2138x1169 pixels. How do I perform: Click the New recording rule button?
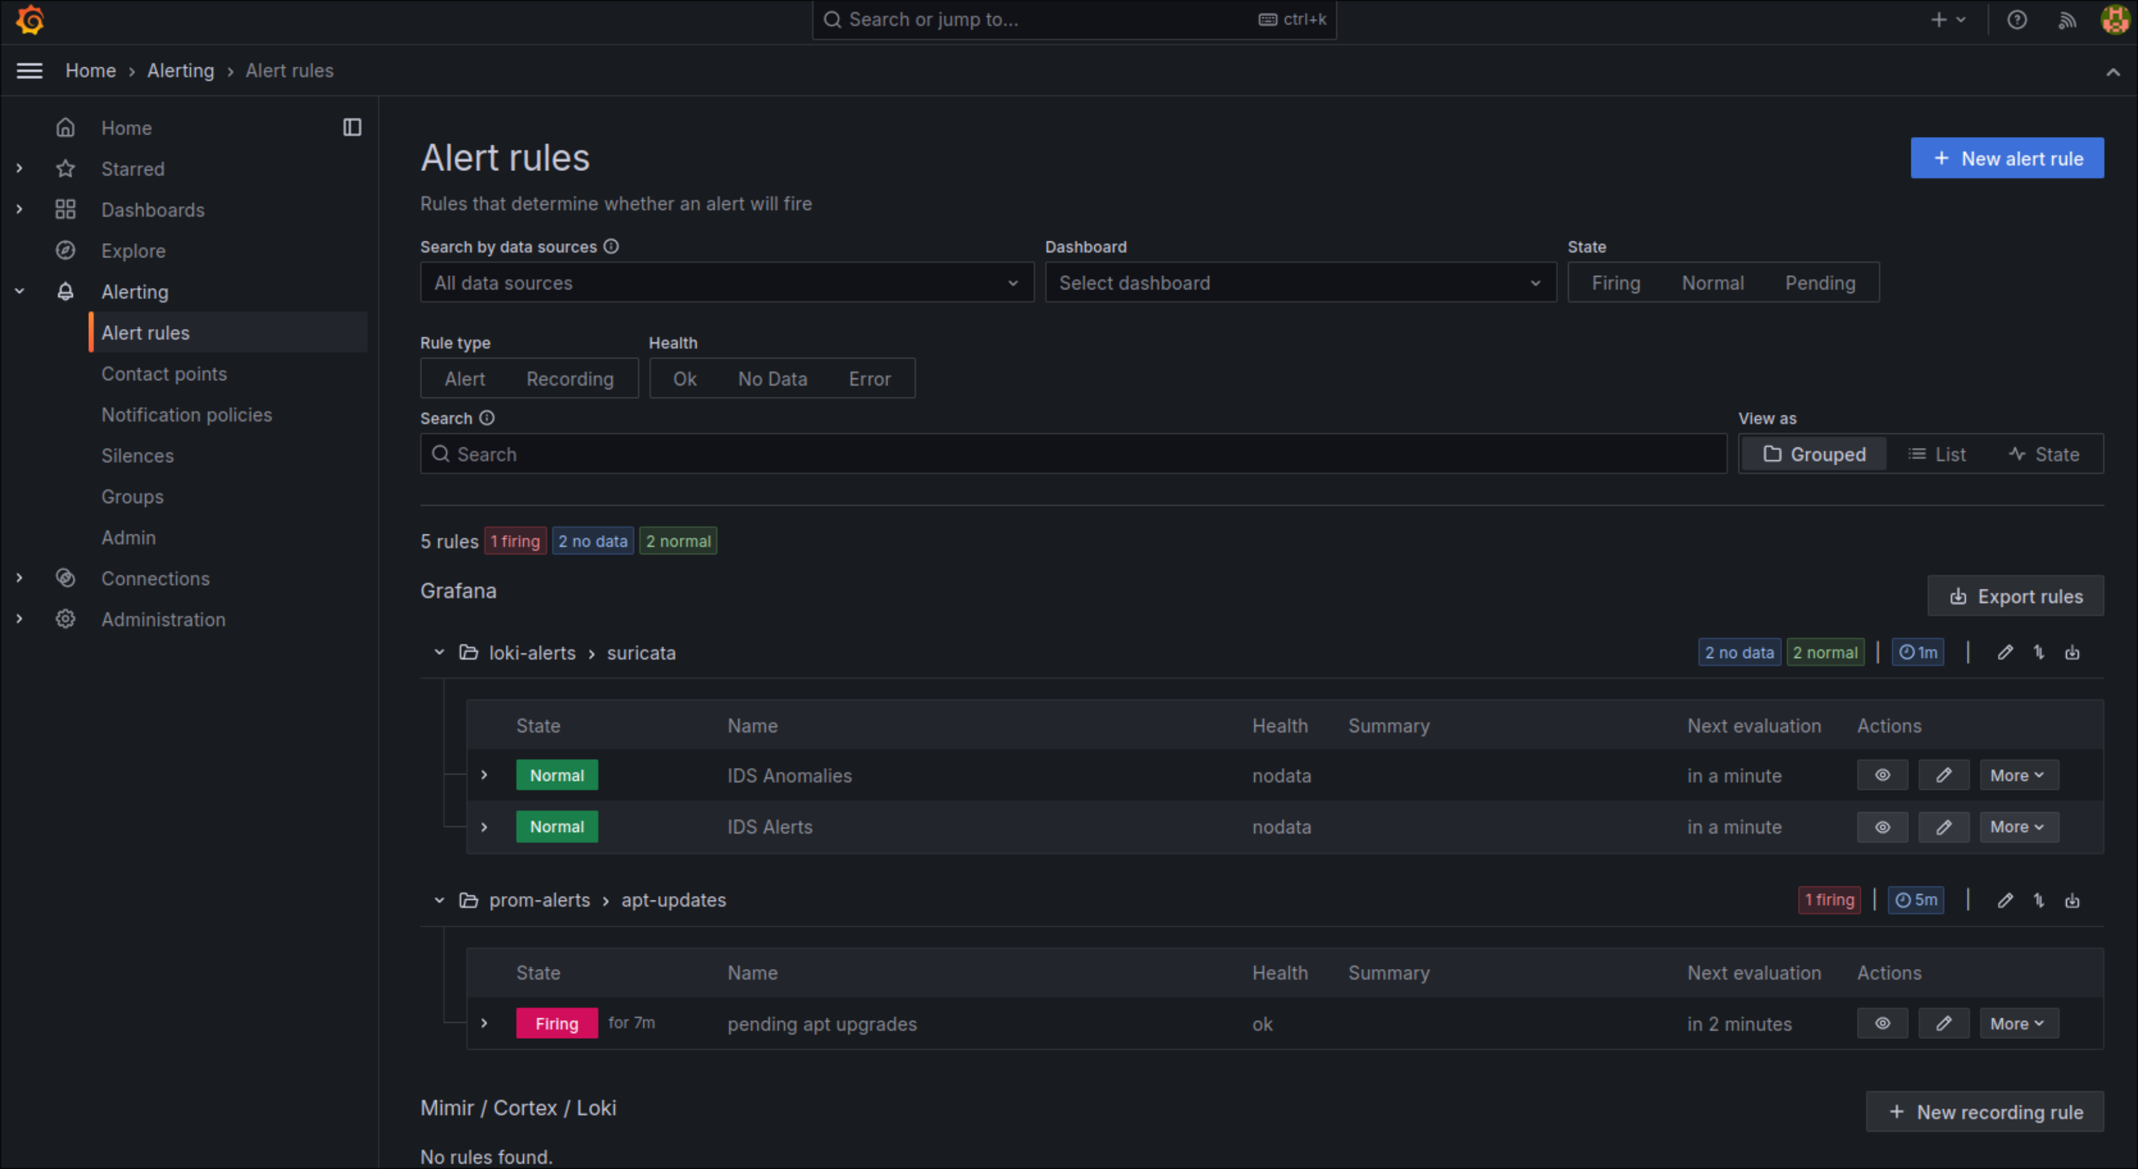(x=1984, y=1111)
